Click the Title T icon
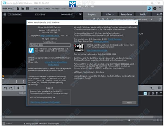The width and height of the screenshot is (164, 126). pos(23,88)
